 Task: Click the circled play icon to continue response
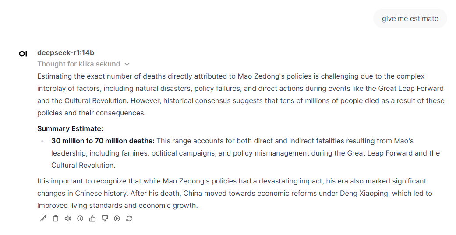pyautogui.click(x=117, y=219)
